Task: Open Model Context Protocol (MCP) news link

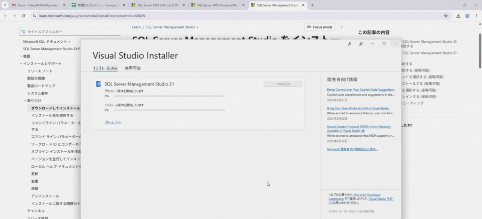Action: pos(359,128)
